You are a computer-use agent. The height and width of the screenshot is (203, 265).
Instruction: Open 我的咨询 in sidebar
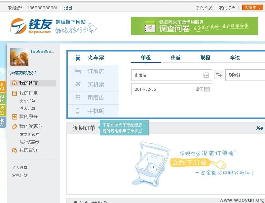(28, 150)
